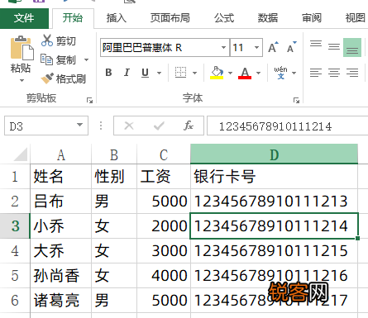
Task: Click card number ending 1213
Action: pyautogui.click(x=274, y=202)
